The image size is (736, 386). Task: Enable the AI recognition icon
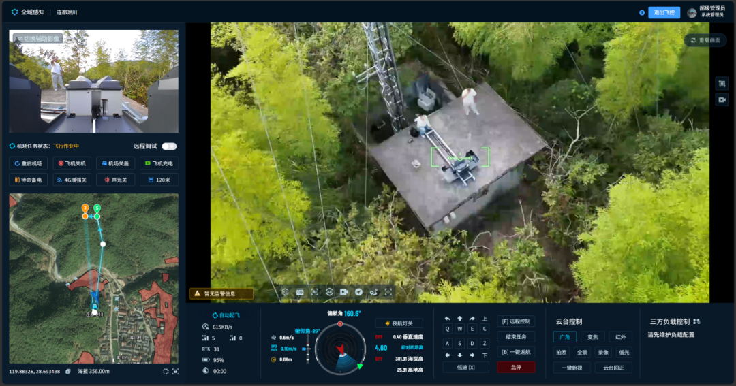point(314,292)
